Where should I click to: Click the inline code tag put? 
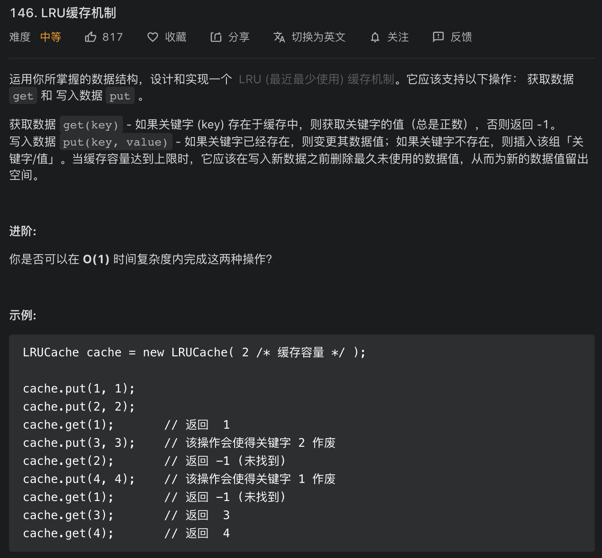(x=120, y=96)
